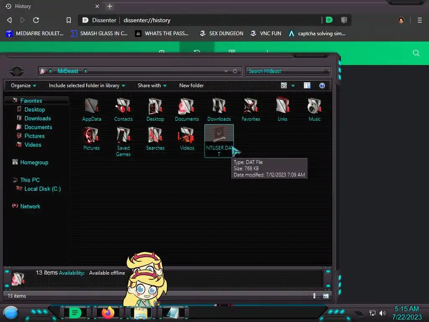Image resolution: width=429 pixels, height=322 pixels.
Task: Open the Videos folder in file pane
Action: 187,138
